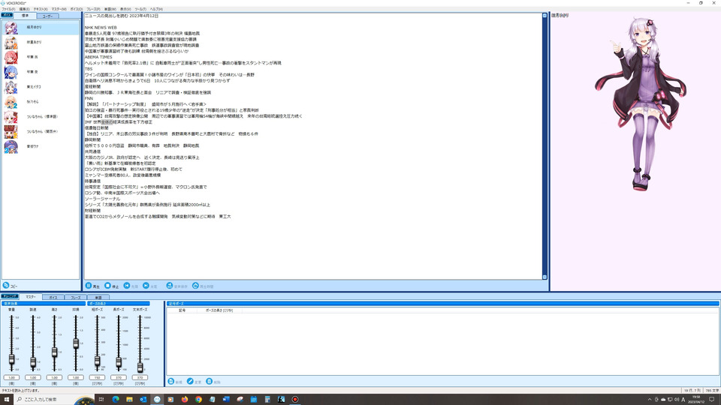Open Google Chrome from the taskbar
The width and height of the screenshot is (721, 405).
(x=198, y=400)
